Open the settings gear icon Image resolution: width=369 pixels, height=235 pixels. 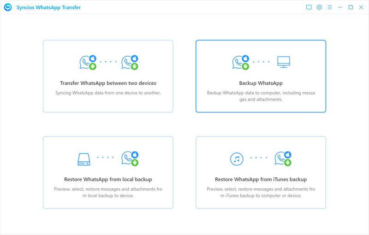tap(319, 7)
